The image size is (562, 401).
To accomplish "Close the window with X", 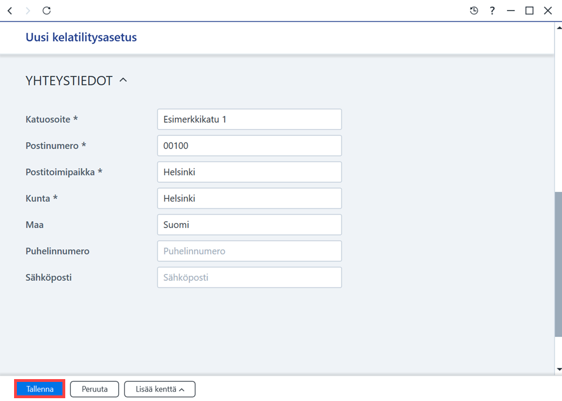I will pos(548,11).
